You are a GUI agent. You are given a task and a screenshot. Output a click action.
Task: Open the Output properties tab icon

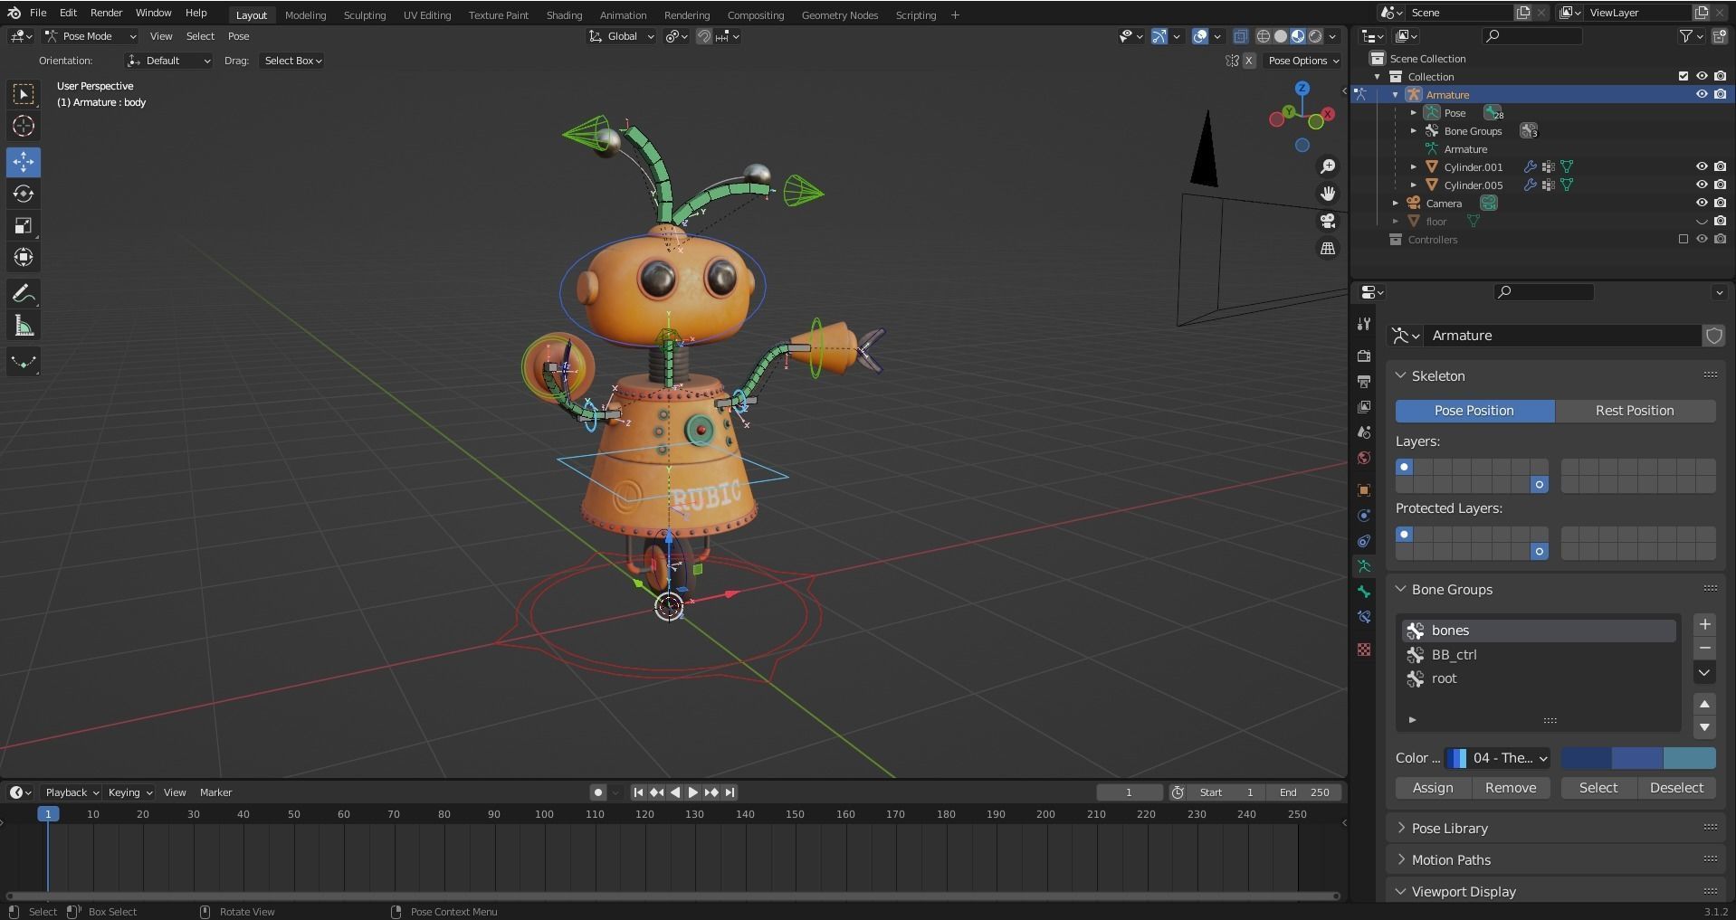tap(1364, 382)
